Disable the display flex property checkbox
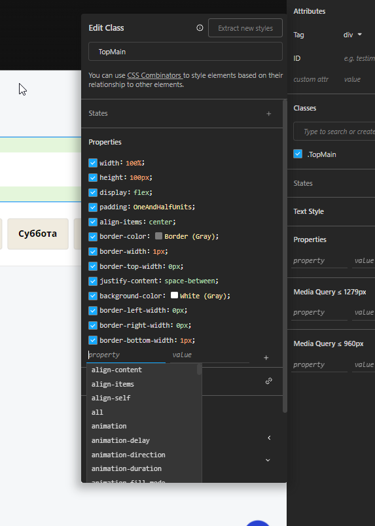 tap(93, 192)
